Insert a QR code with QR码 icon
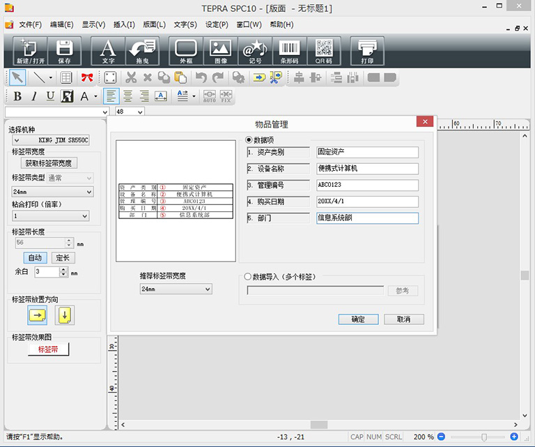The height and width of the screenshot is (447, 535). coord(324,51)
